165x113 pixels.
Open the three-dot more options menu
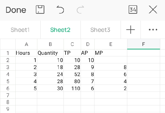(x=153, y=30)
